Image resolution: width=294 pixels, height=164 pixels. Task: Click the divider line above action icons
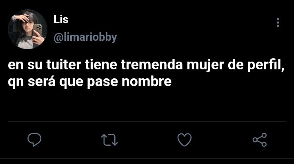tap(147, 122)
